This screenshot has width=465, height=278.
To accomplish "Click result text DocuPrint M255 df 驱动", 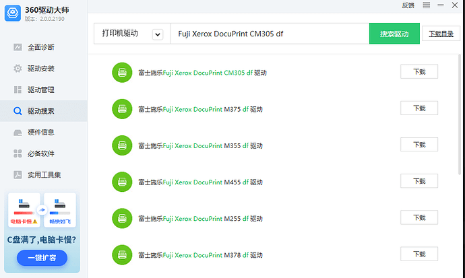I will pos(200,219).
